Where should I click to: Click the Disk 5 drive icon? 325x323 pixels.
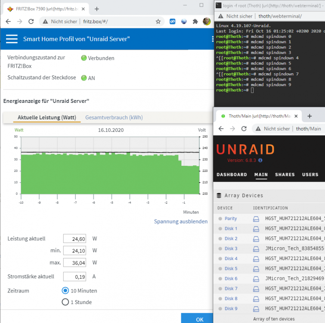(256, 269)
